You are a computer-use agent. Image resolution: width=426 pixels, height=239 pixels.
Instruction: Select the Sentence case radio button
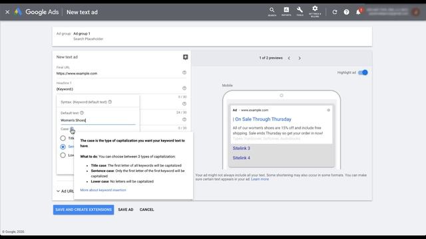63,147
